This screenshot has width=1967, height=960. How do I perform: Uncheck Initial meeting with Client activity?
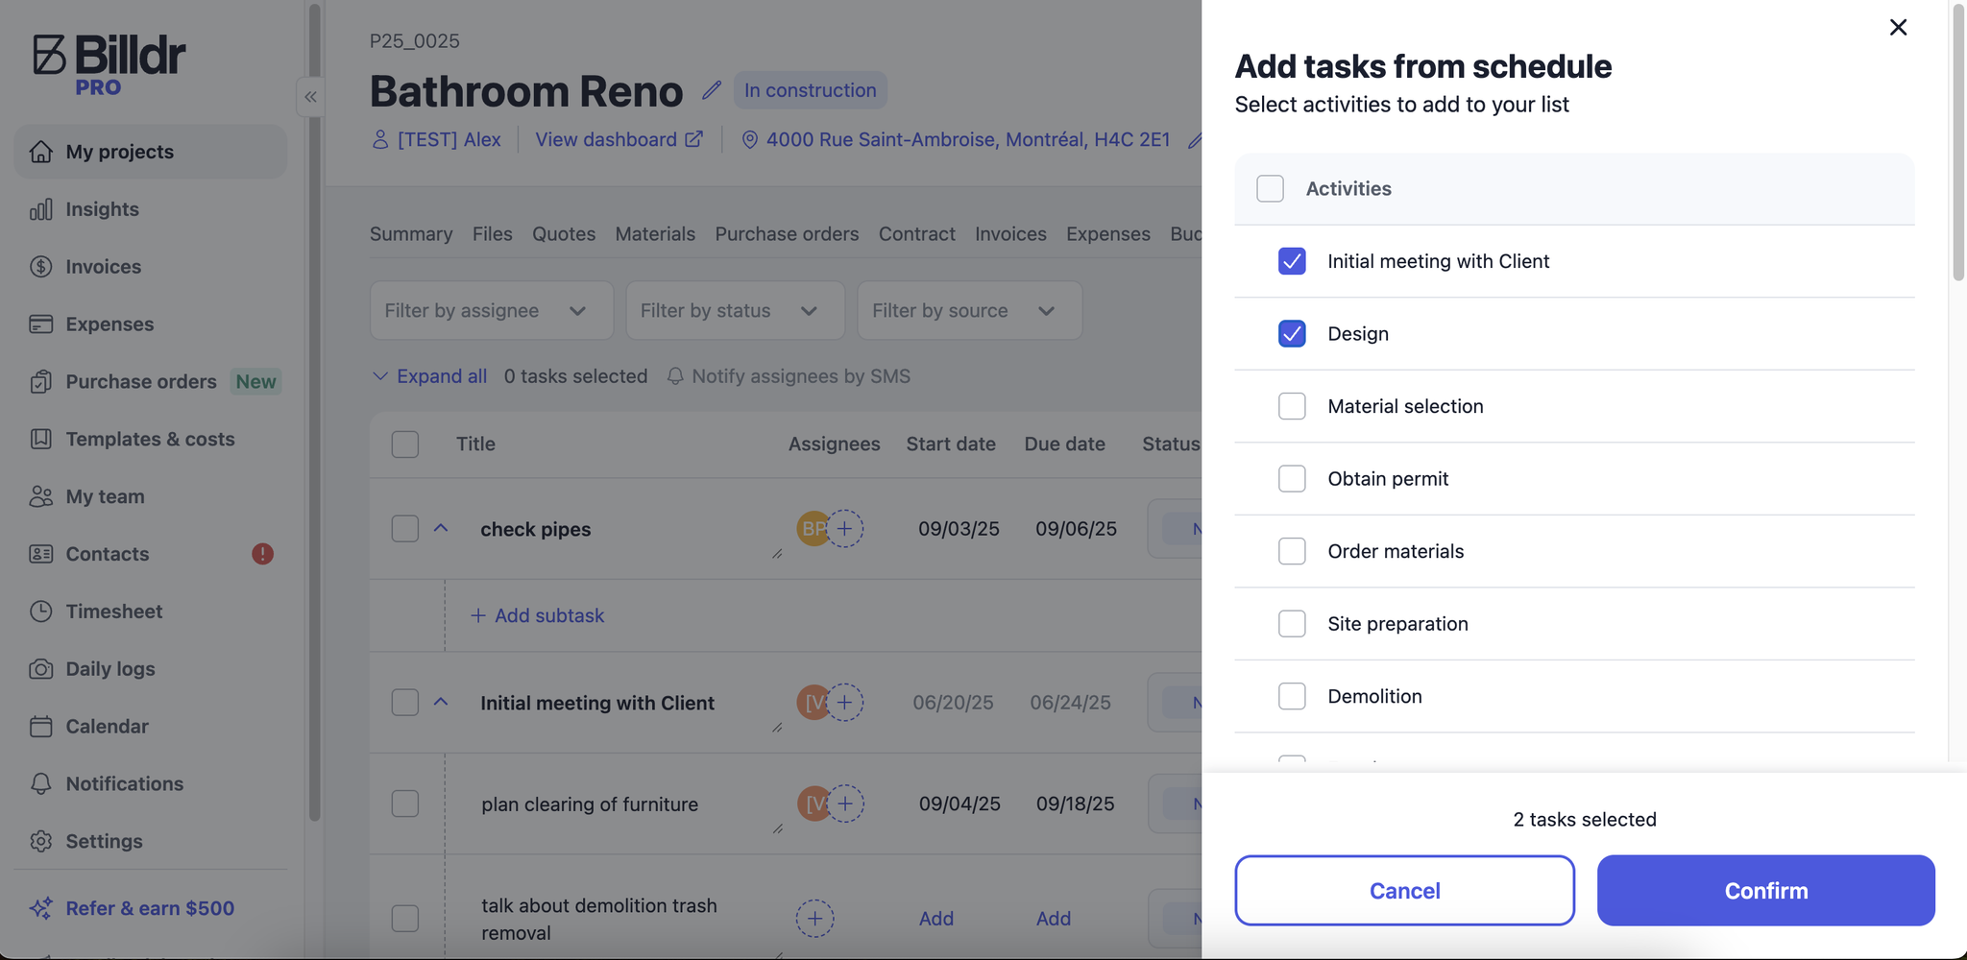[x=1292, y=261]
